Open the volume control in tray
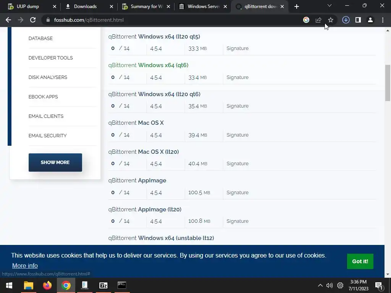This screenshot has height=293, width=391. 330,285
